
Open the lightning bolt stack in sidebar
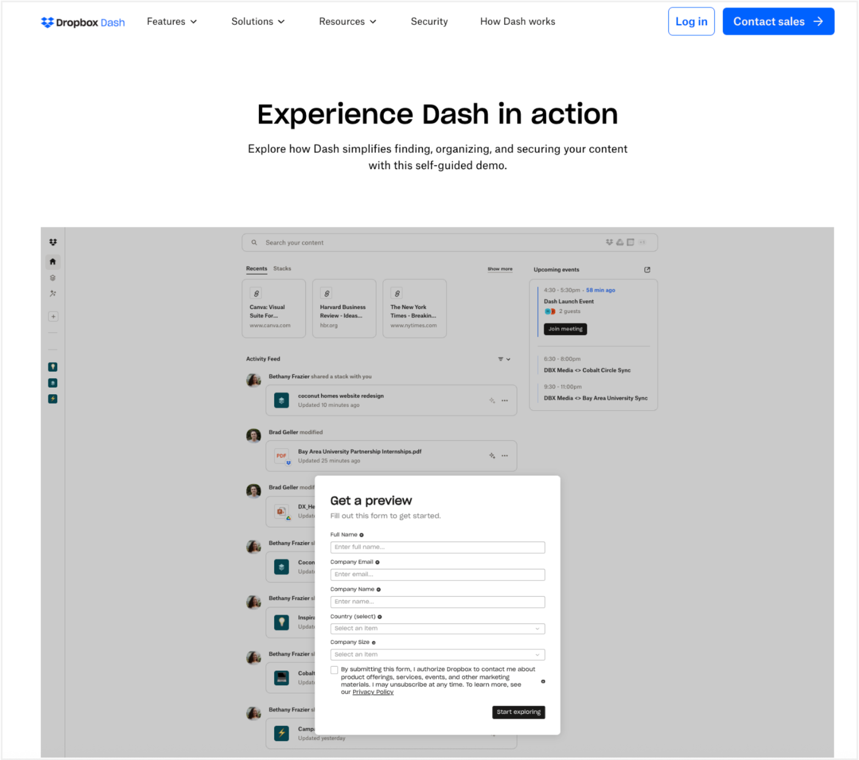[53, 399]
